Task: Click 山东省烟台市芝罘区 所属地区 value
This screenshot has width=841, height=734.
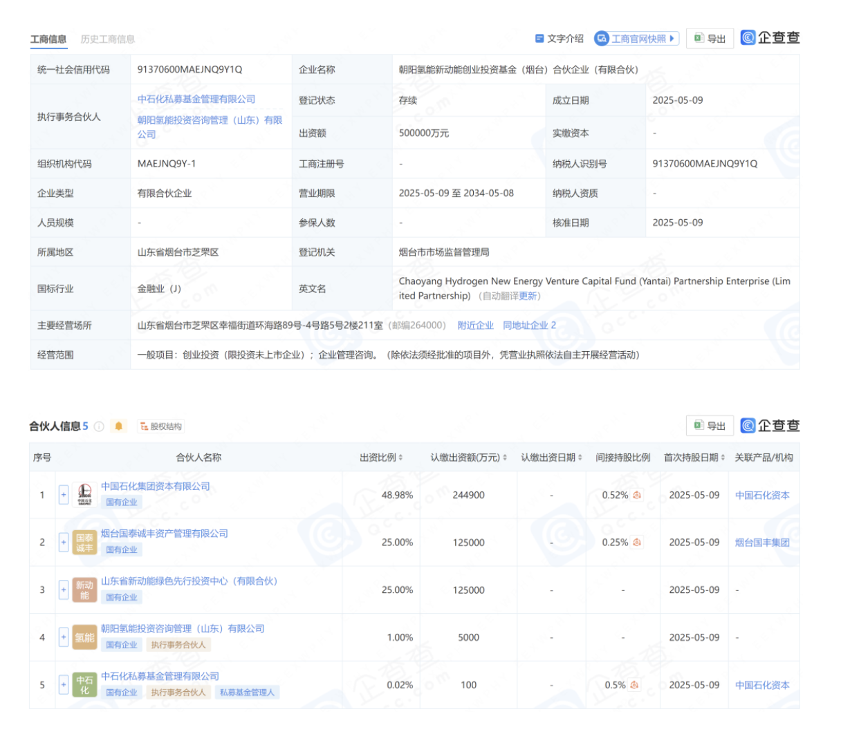Action: pos(178,252)
